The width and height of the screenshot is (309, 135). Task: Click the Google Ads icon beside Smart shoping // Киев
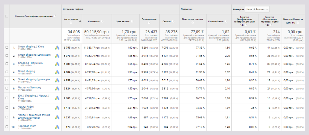pyautogui.click(x=57, y=47)
